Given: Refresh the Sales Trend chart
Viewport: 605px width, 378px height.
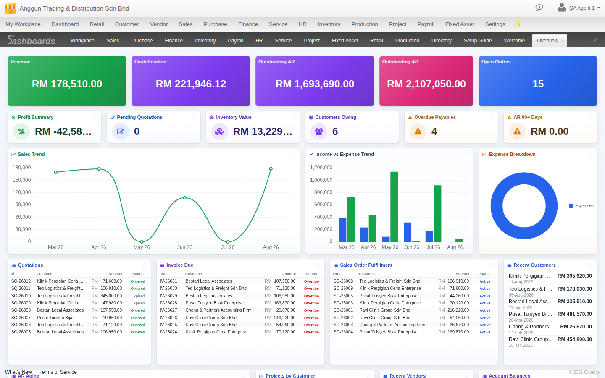Looking at the screenshot, I should tap(293, 154).
